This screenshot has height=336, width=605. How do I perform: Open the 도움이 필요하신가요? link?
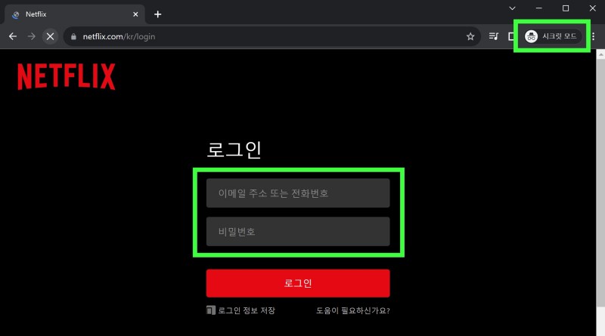[353, 310]
